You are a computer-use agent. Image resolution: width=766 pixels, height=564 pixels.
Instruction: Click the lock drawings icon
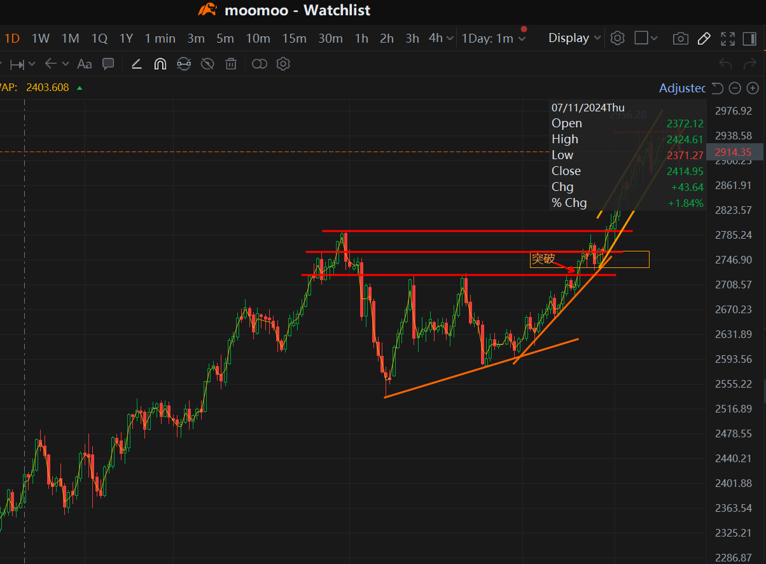click(184, 64)
